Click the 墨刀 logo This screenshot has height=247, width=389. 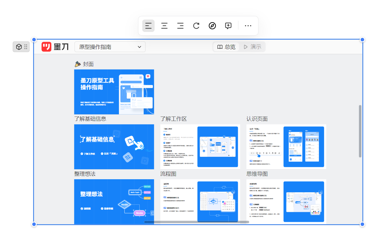pyautogui.click(x=55, y=47)
